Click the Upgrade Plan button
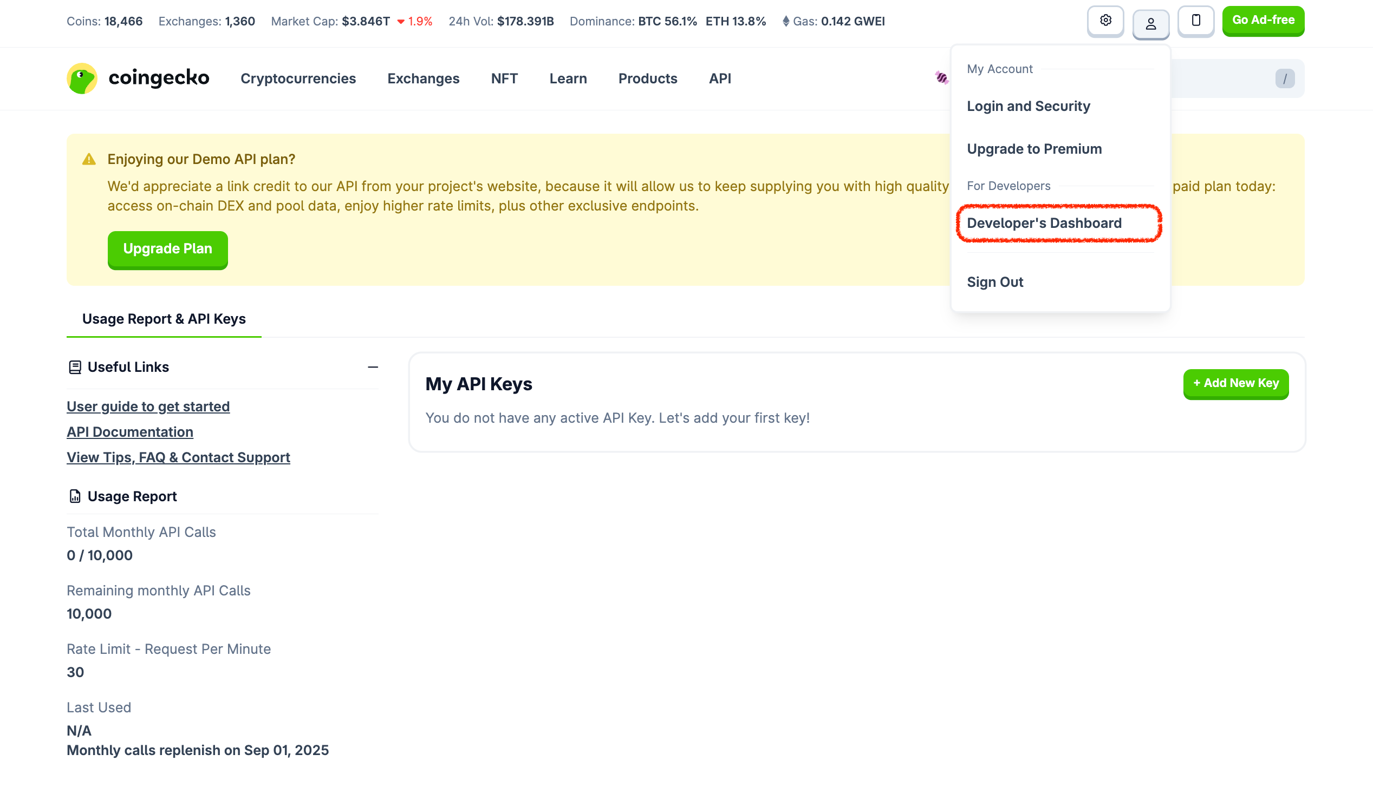Image resolution: width=1373 pixels, height=787 pixels. [167, 249]
